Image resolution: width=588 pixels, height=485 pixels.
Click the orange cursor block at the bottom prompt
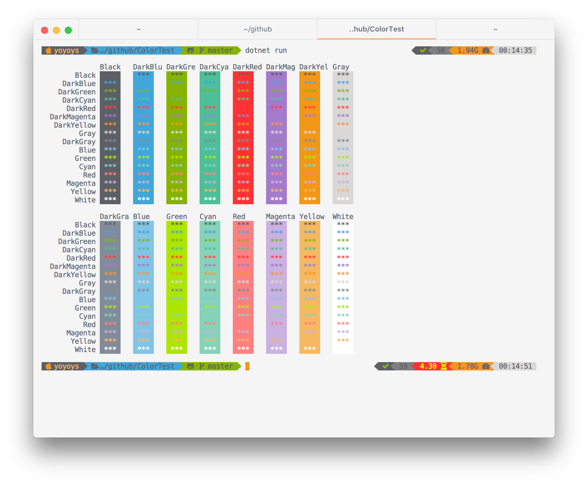point(247,366)
